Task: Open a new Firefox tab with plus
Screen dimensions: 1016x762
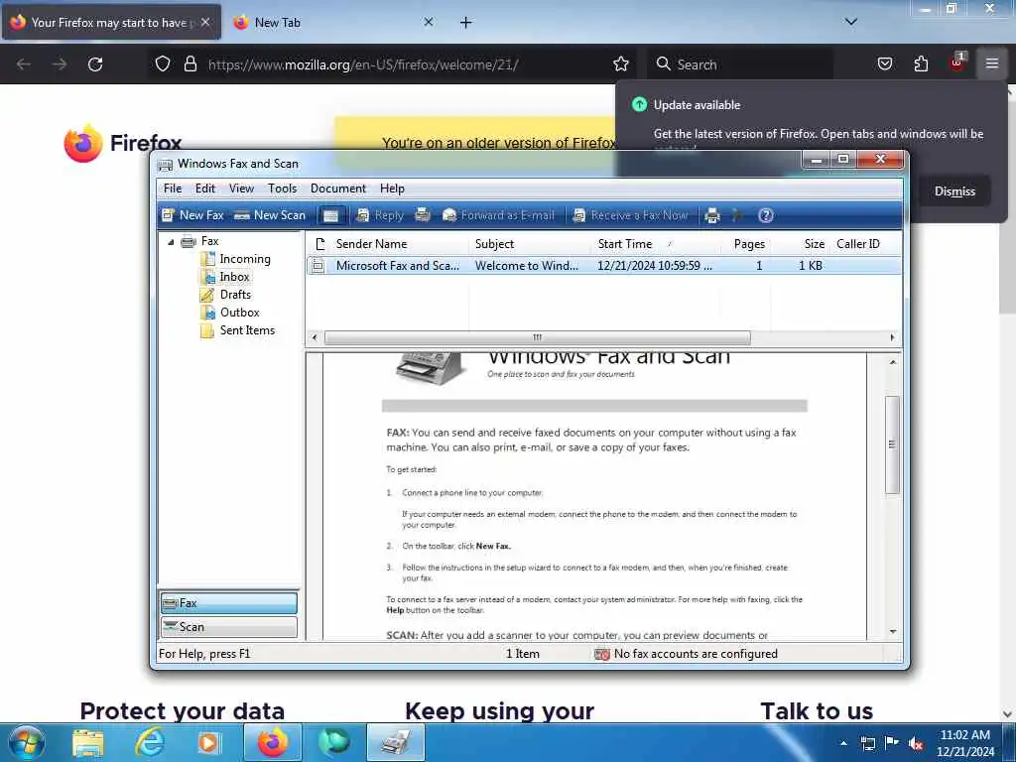Action: pyautogui.click(x=466, y=23)
